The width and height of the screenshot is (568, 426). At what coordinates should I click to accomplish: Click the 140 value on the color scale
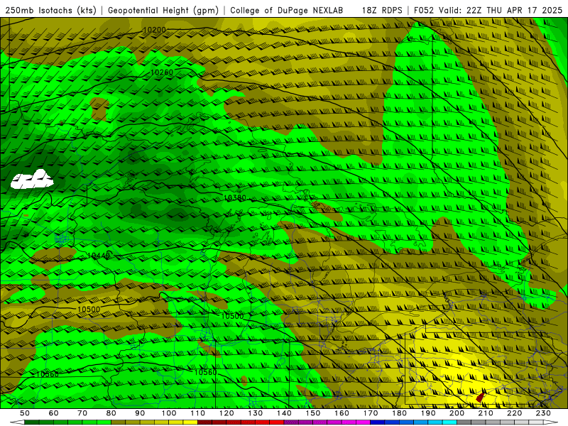coord(284,413)
